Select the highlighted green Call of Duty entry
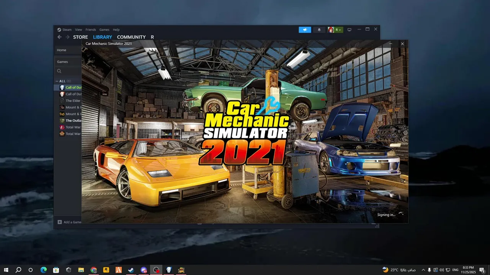490x275 pixels. 68,87
